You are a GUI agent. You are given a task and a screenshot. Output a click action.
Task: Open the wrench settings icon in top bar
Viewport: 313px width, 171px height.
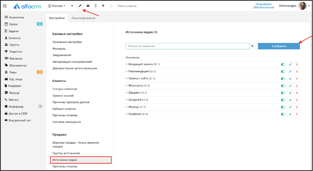[80, 6]
